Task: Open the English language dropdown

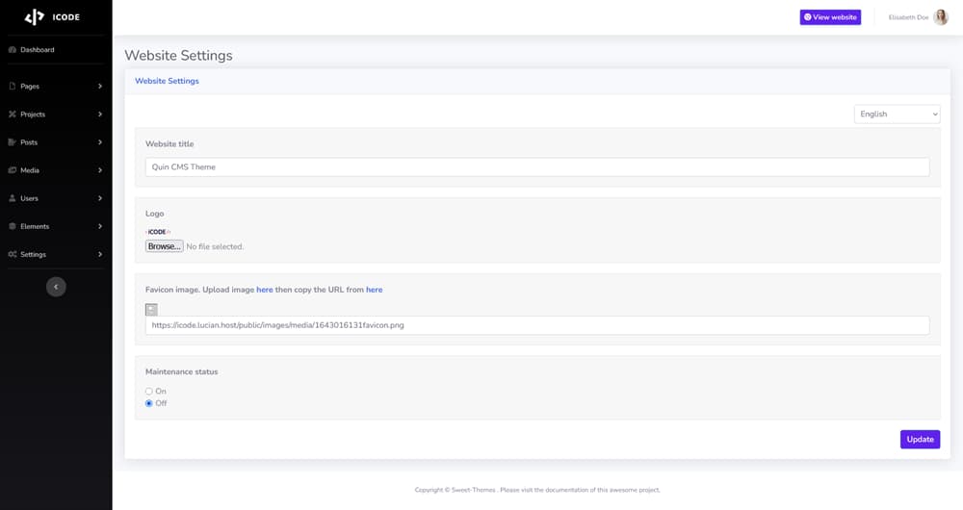Action: coord(897,114)
